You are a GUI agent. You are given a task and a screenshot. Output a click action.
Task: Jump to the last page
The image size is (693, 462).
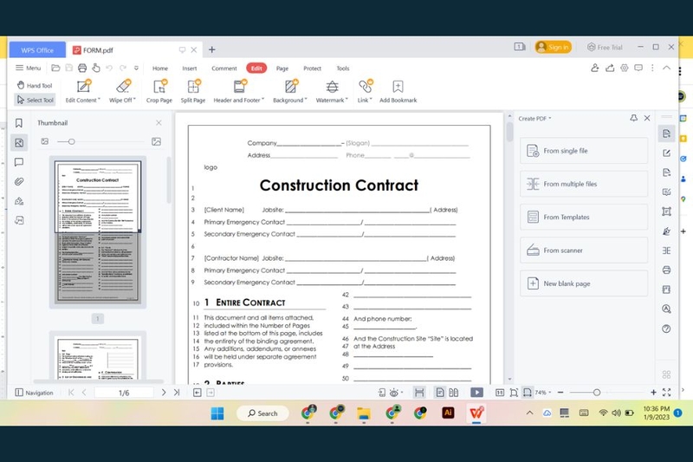(x=177, y=392)
